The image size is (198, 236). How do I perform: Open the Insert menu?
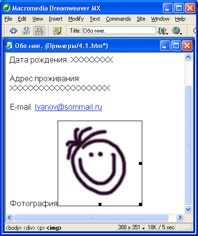[x=56, y=19]
